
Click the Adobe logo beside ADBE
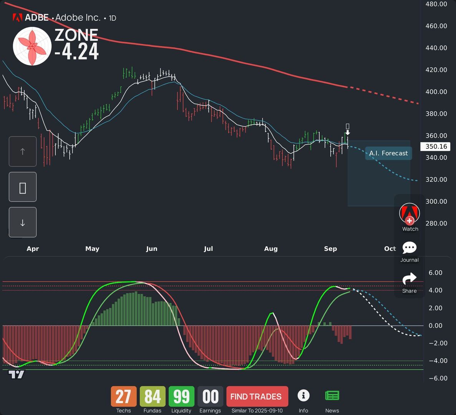click(x=17, y=18)
